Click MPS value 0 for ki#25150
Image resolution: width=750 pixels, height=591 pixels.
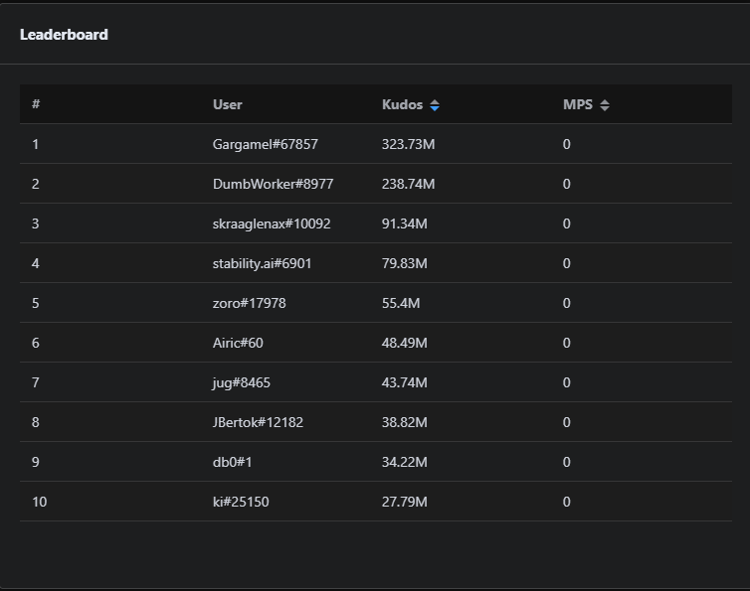(566, 502)
